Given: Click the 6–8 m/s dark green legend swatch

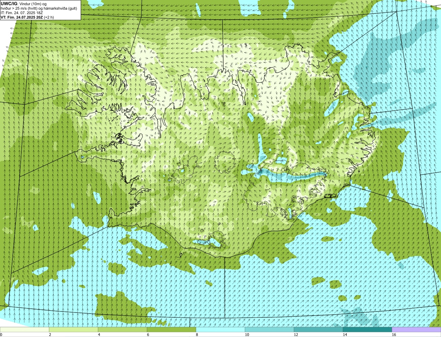Looking at the screenshot, I should 172,330.
